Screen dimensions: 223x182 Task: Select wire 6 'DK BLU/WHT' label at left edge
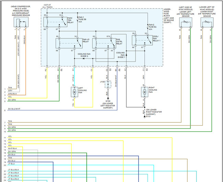14,109
